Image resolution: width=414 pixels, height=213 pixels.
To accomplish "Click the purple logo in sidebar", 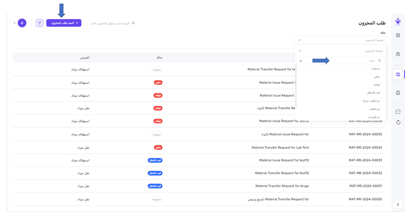I will [398, 21].
